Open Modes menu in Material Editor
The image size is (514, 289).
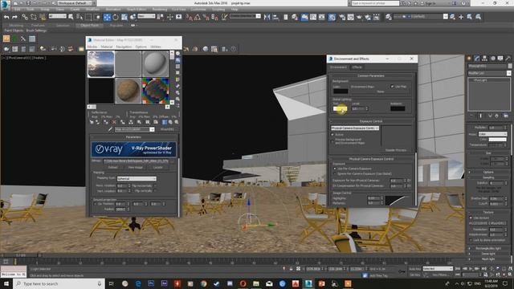(x=92, y=47)
